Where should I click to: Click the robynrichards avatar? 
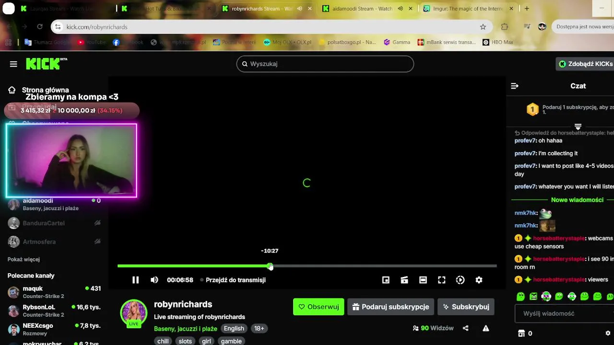(x=133, y=313)
